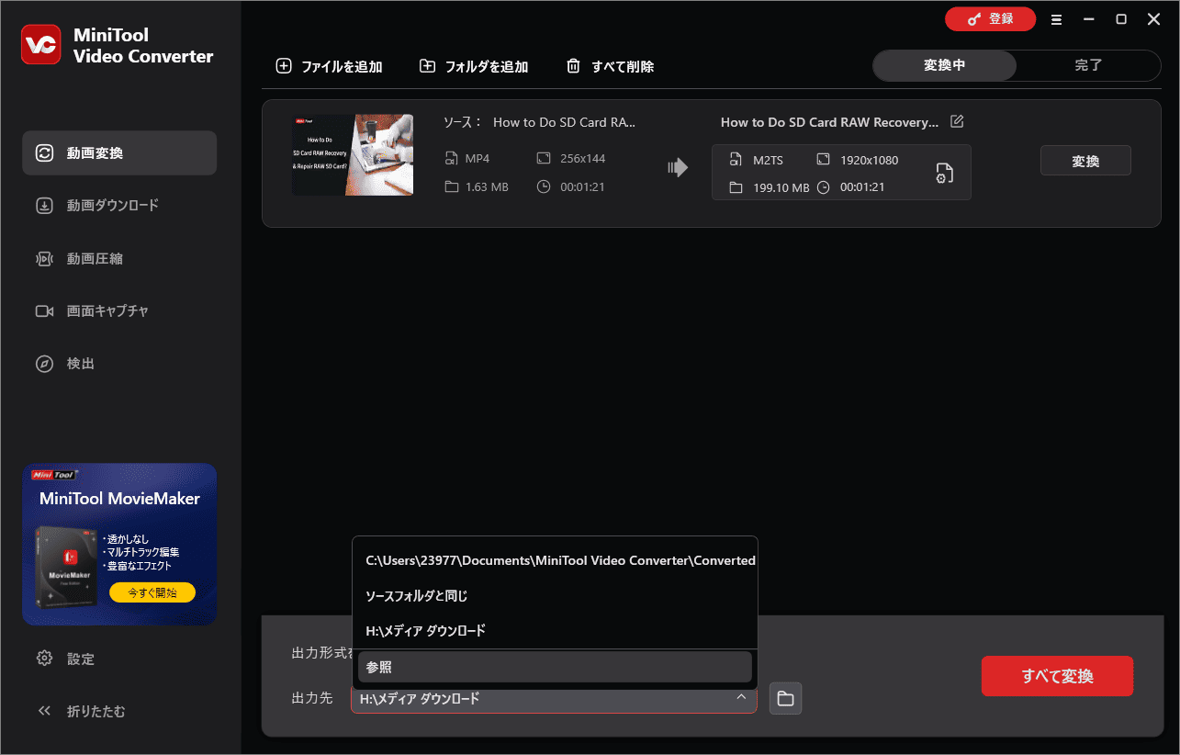Click the output size 199.10 MB
Viewport: 1180px width, 755px height.
tap(781, 187)
